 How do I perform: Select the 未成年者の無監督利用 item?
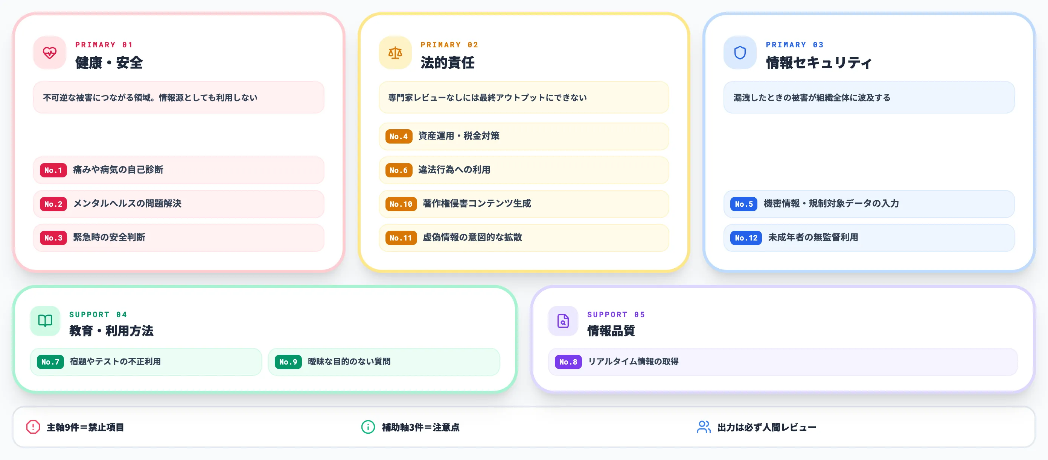(x=869, y=238)
